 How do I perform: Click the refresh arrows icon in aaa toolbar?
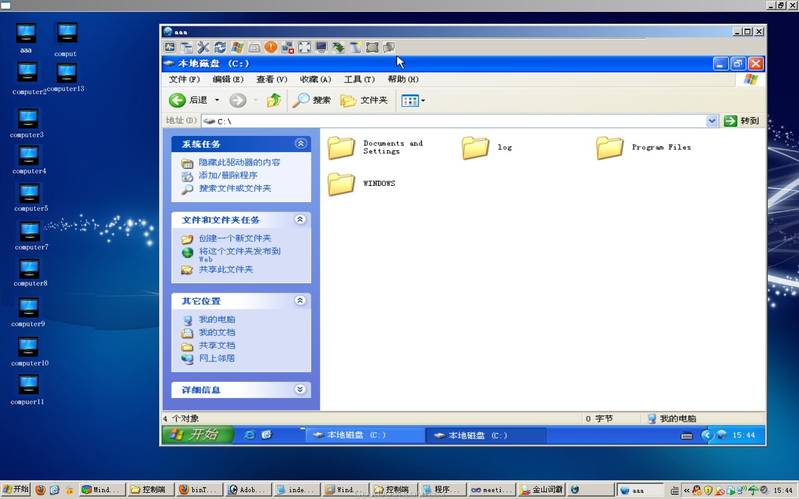click(x=220, y=47)
